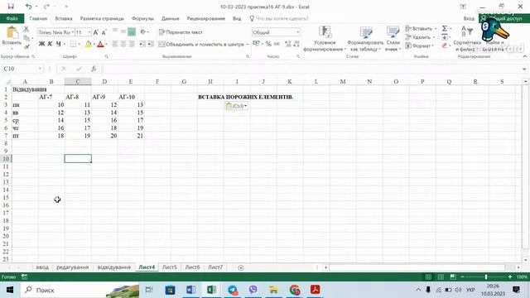Screen dimensions: 530x298
Task: Open Viber from the taskbar
Action: (253, 290)
